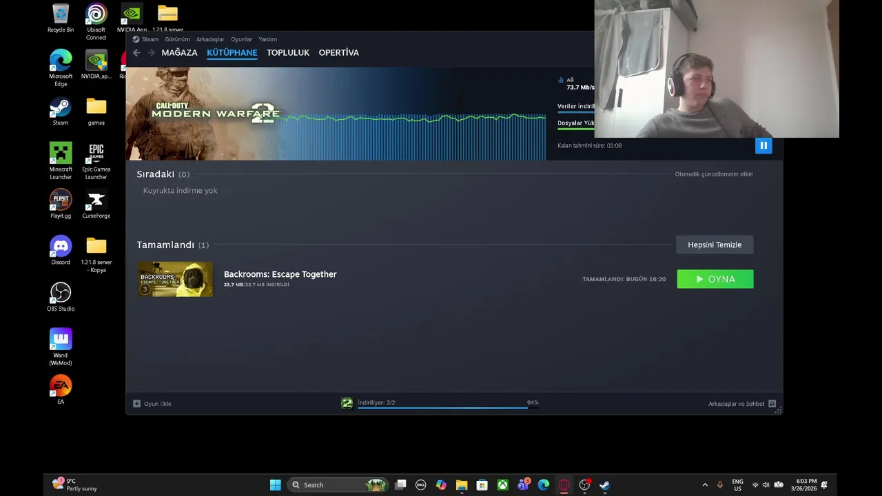Open Xbox app from the taskbar
Image resolution: width=882 pixels, height=496 pixels.
coord(503,485)
